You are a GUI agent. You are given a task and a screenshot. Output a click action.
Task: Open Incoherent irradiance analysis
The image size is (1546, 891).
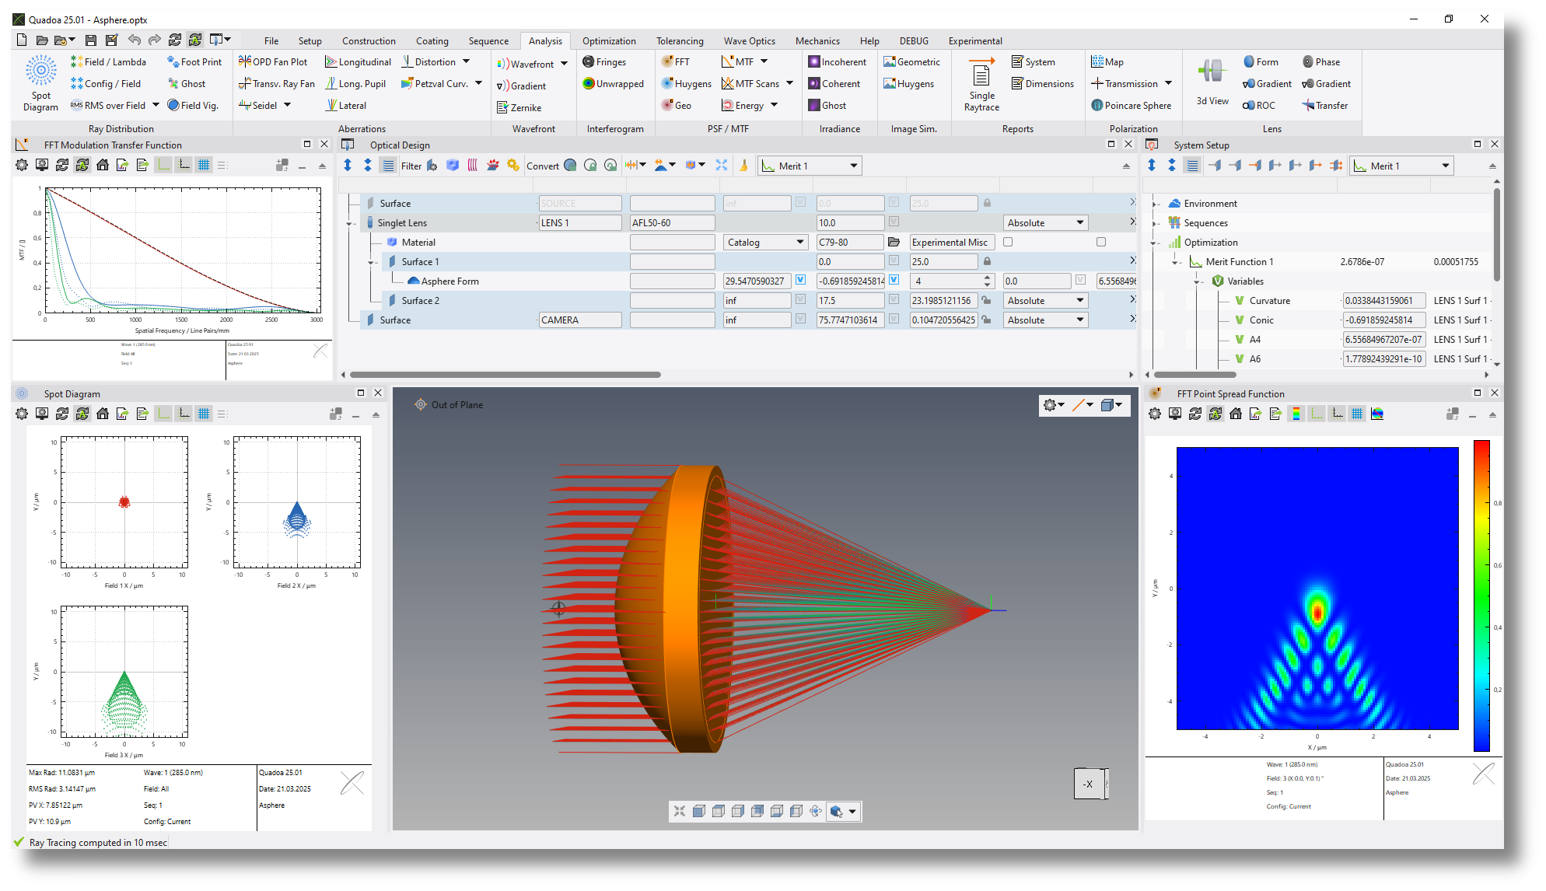pos(837,61)
